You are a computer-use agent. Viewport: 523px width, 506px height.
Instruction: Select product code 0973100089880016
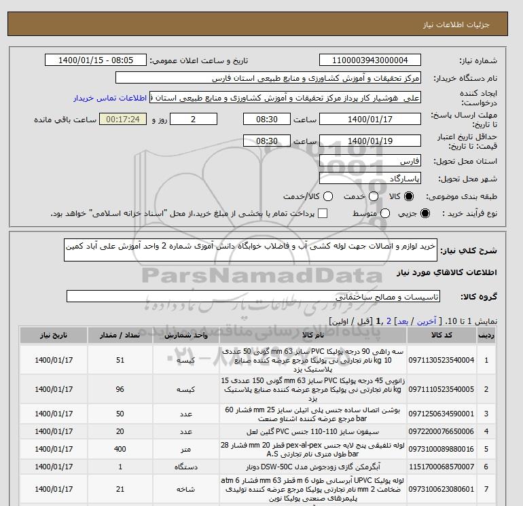tap(441, 449)
